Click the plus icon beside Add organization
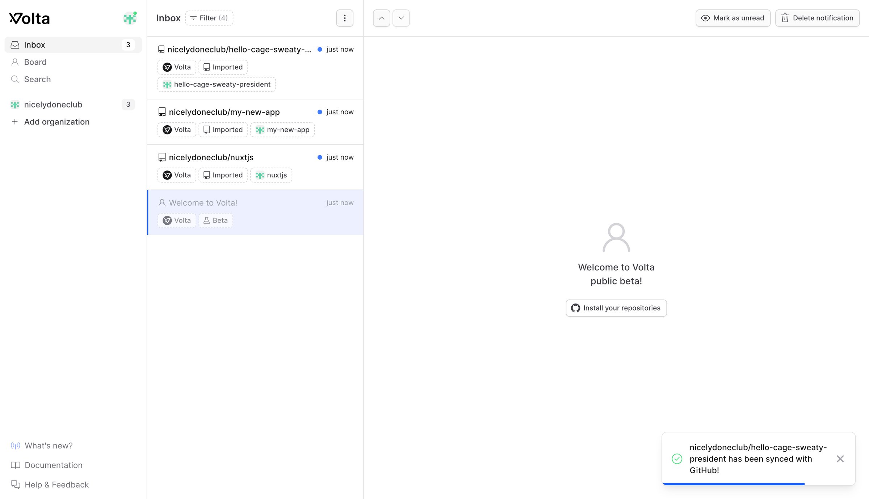Image resolution: width=869 pixels, height=499 pixels. click(15, 122)
